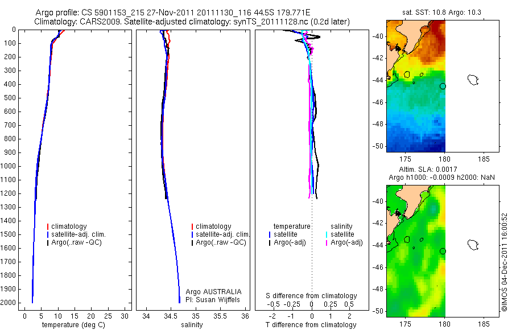This screenshot has width=512, height=330.
Task: Click salinity axis tick label 36
Action: tap(245, 316)
